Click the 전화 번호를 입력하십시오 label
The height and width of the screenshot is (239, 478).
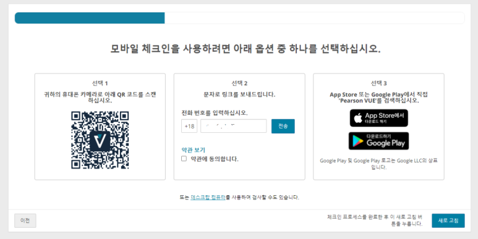click(x=215, y=112)
